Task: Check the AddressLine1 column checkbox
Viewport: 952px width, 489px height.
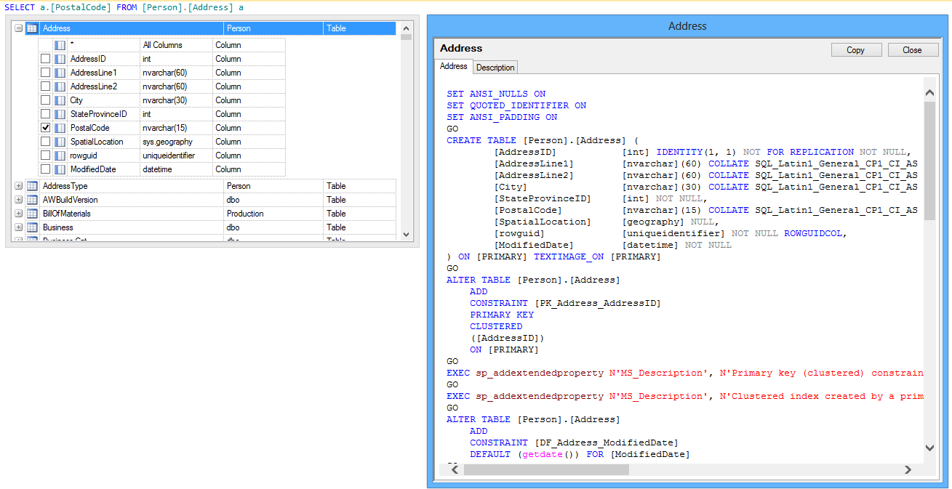Action: click(45, 73)
